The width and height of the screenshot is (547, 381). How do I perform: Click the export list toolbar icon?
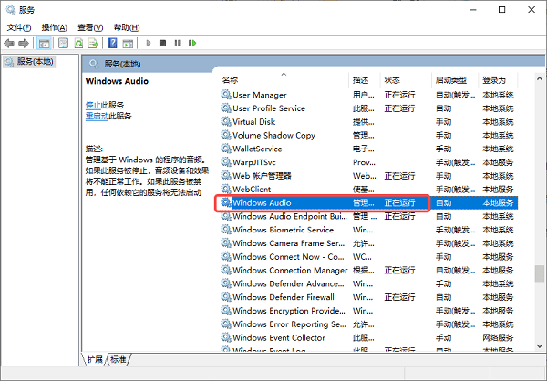[94, 43]
